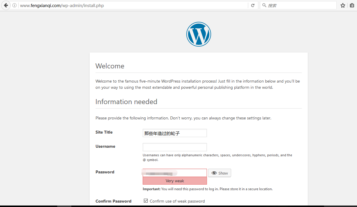
Task: Click the search magnifier icon
Action: click(264, 5)
